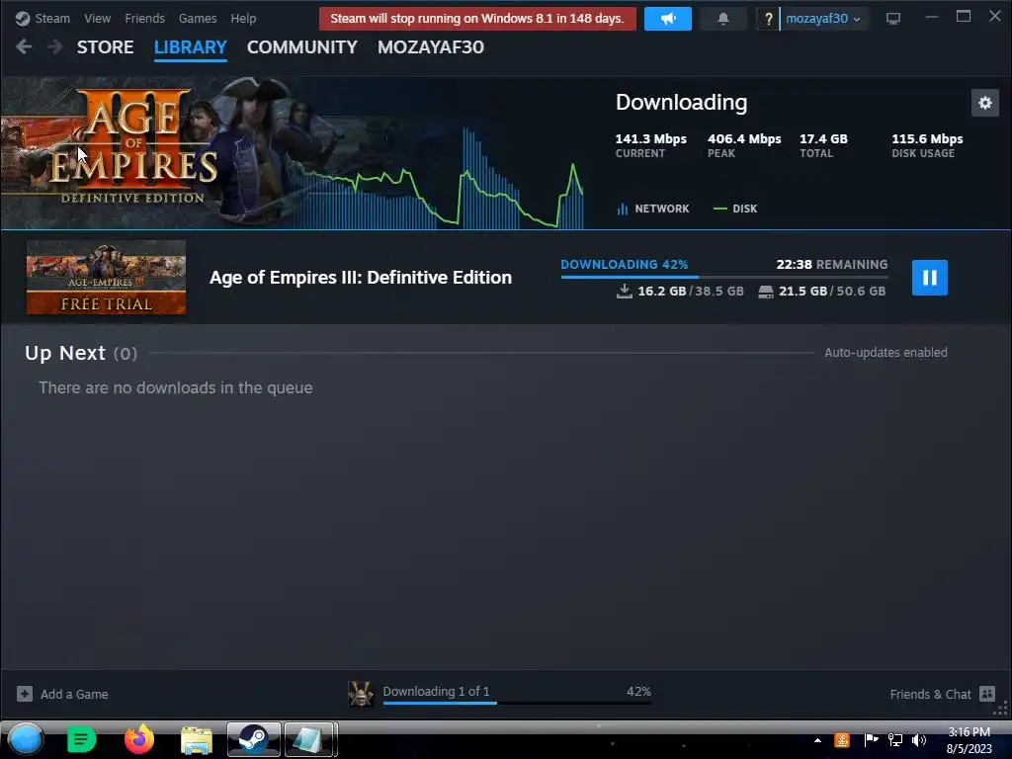The image size is (1012, 759).
Task: Launch Firefox from the taskbar
Action: tap(139, 739)
